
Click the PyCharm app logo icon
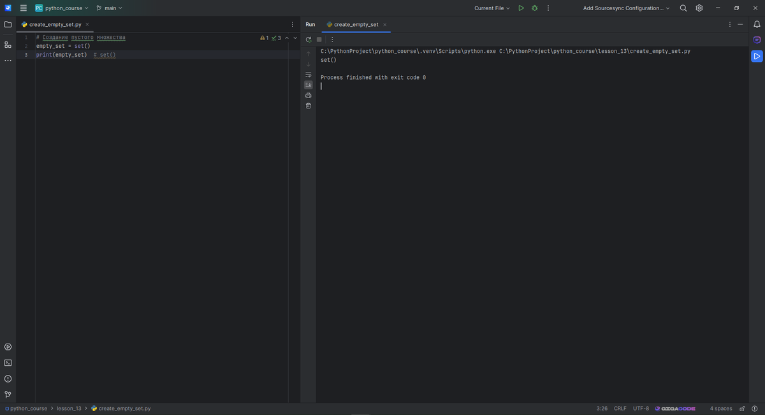[x=8, y=8]
